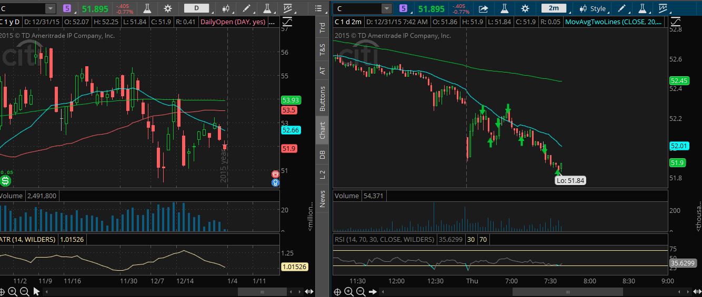Click the right chart symbol input field
Screen dimensions: 702x297
tap(357, 8)
